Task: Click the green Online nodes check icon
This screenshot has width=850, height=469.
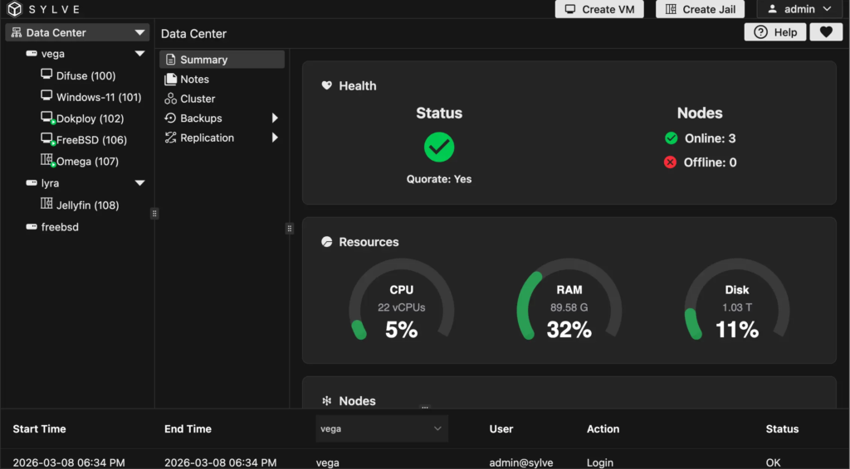Action: pyautogui.click(x=671, y=138)
